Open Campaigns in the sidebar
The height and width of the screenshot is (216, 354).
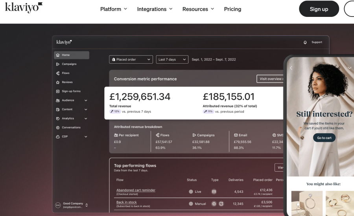[69, 64]
